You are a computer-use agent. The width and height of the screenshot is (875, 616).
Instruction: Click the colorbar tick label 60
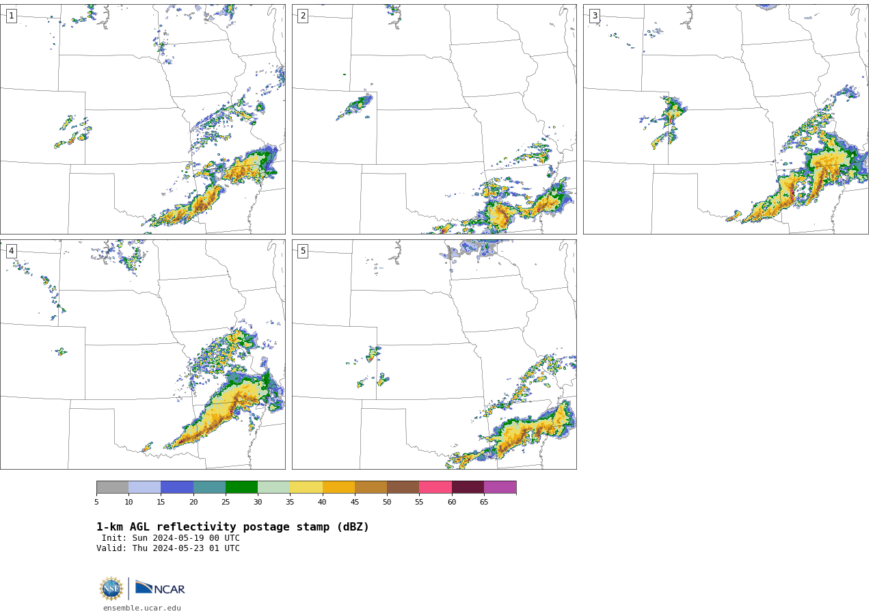(452, 503)
